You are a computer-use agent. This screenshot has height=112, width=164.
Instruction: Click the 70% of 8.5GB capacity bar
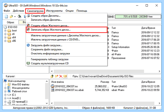(x=138, y=16)
